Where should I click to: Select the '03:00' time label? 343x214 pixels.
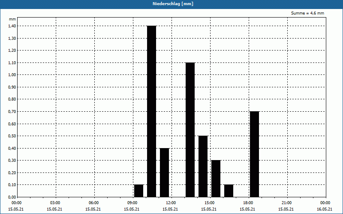pyautogui.click(x=56, y=203)
